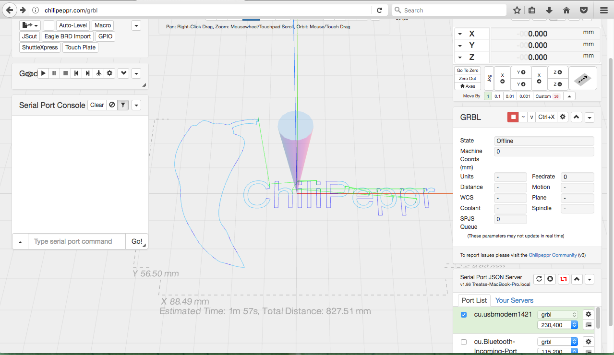614x355 pixels.
Task: Select the Port List tab
Action: (474, 300)
